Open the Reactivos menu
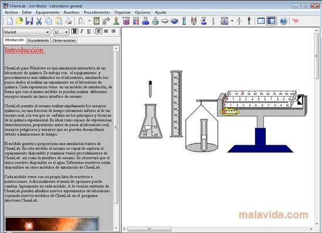 72,12
